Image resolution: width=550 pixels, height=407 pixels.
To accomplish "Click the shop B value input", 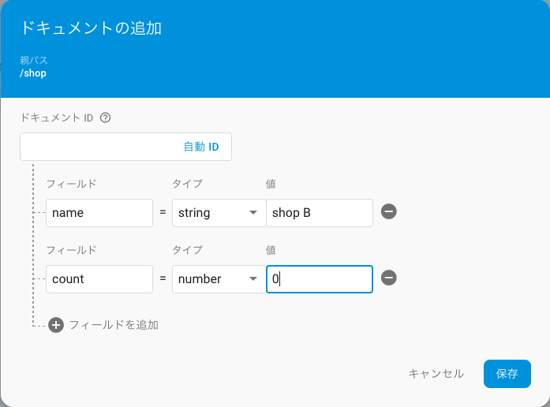I will pos(320,213).
